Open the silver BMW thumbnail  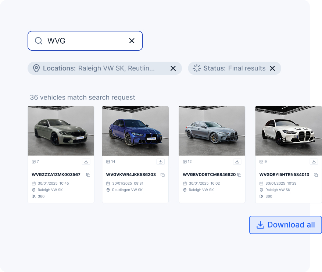(x=212, y=131)
